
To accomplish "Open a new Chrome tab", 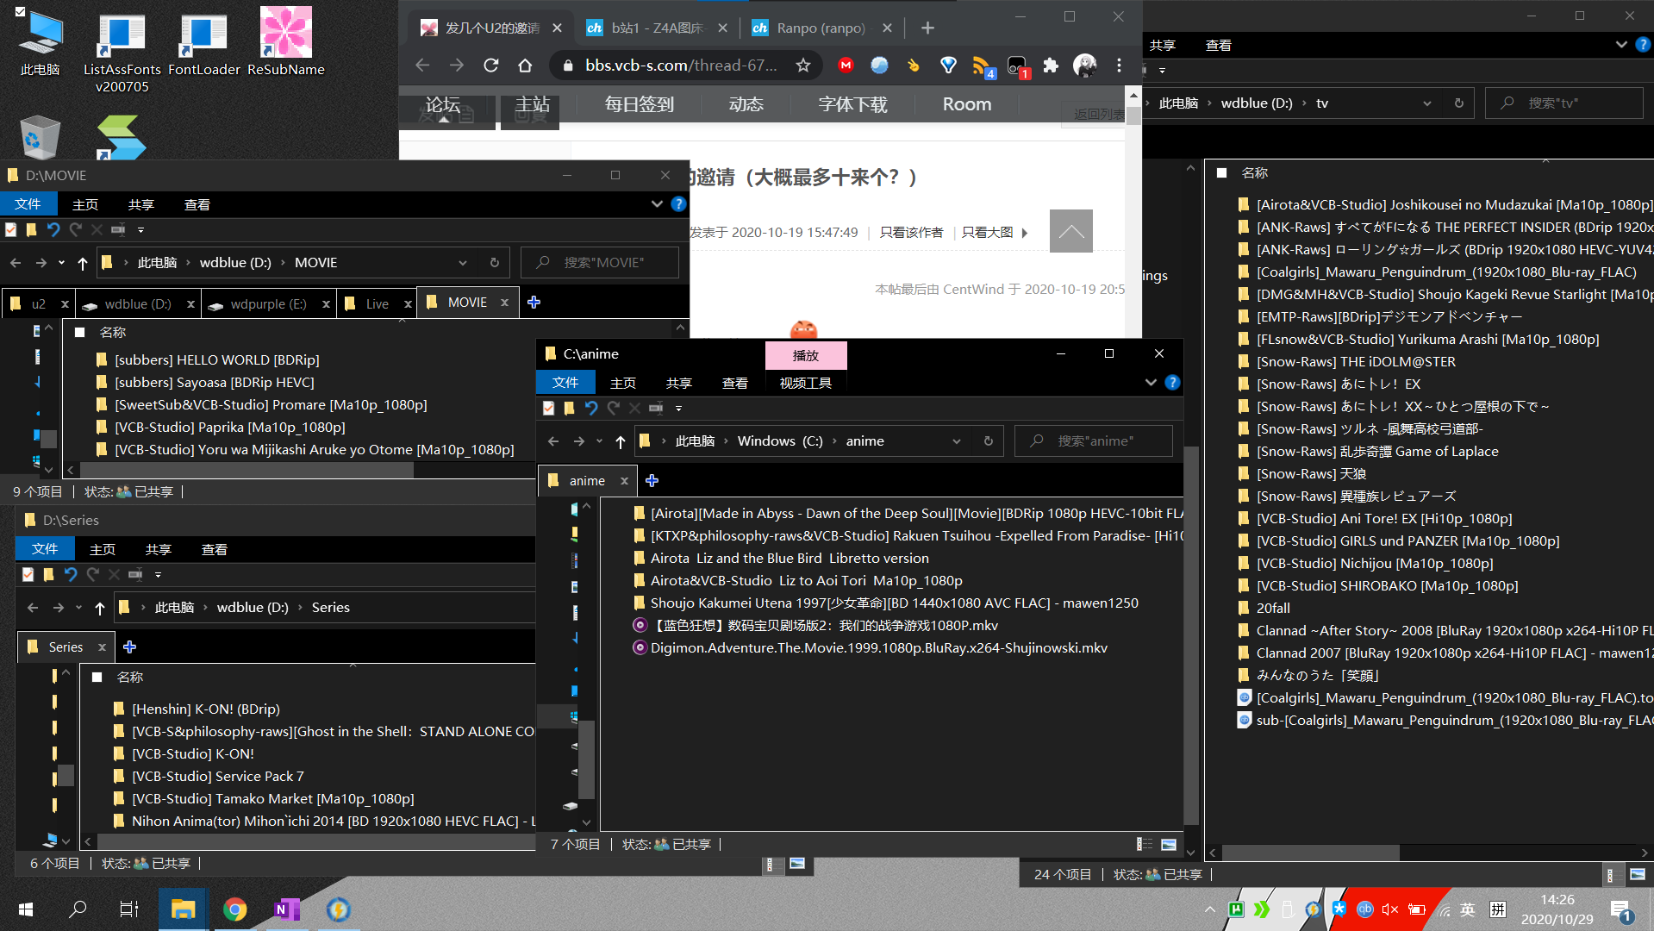I will (927, 28).
